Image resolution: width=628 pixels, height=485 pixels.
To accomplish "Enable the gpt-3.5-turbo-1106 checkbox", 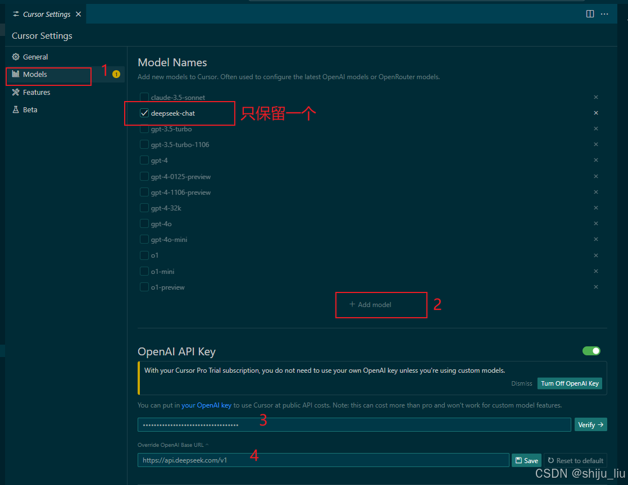I will coord(144,144).
